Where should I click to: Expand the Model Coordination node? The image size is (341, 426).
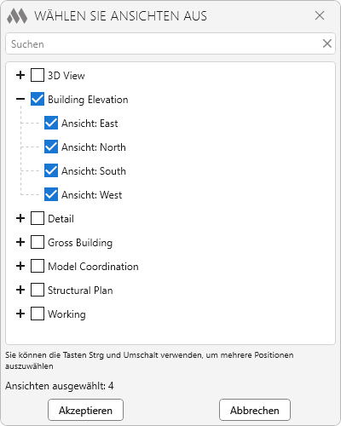20,266
